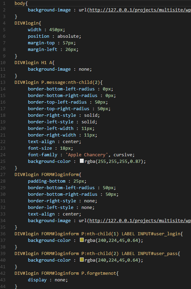The width and height of the screenshot is (191, 289).
Task: Click the 'INPUT#user_login{' selector text
Action: pyautogui.click(x=160, y=234)
